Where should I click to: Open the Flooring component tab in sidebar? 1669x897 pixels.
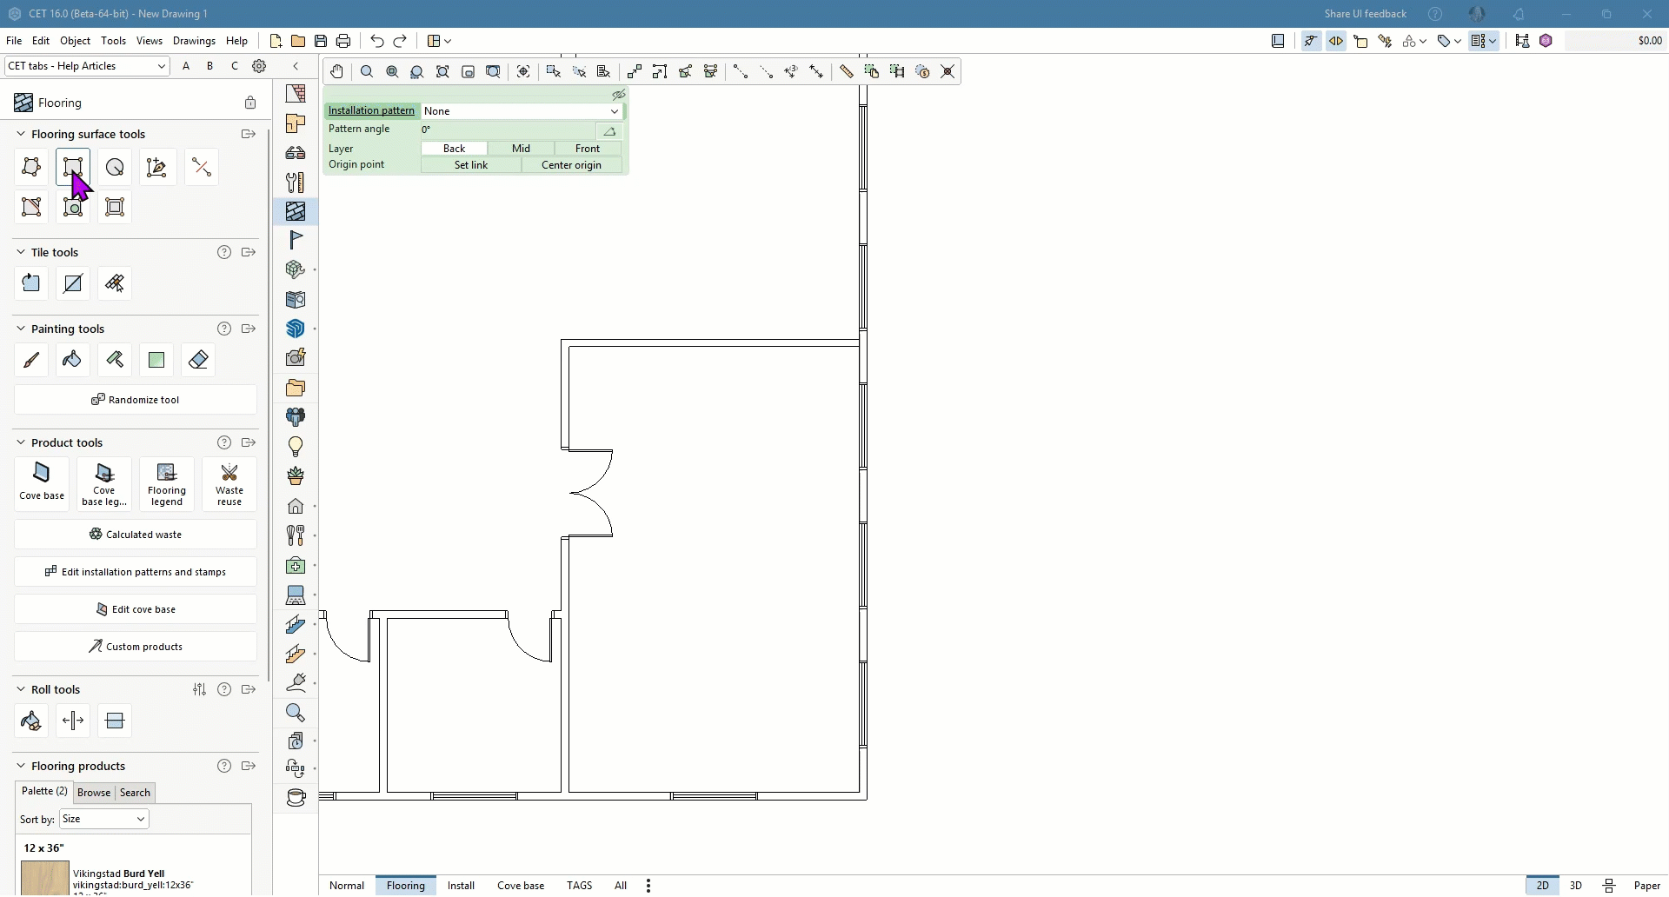tap(296, 211)
